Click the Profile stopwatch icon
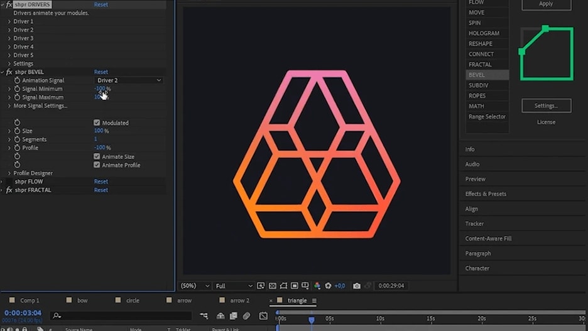The height and width of the screenshot is (331, 588). click(18, 148)
